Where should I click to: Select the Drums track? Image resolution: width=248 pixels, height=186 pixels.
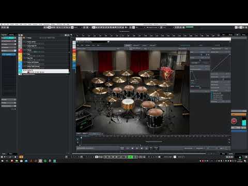[45, 50]
